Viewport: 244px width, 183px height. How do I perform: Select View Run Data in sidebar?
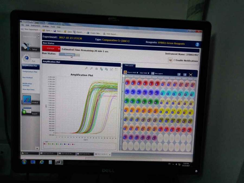tap(28, 89)
